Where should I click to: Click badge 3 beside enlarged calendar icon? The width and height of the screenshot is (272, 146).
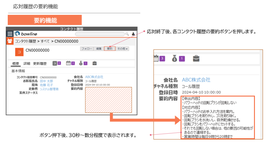(x=162, y=58)
